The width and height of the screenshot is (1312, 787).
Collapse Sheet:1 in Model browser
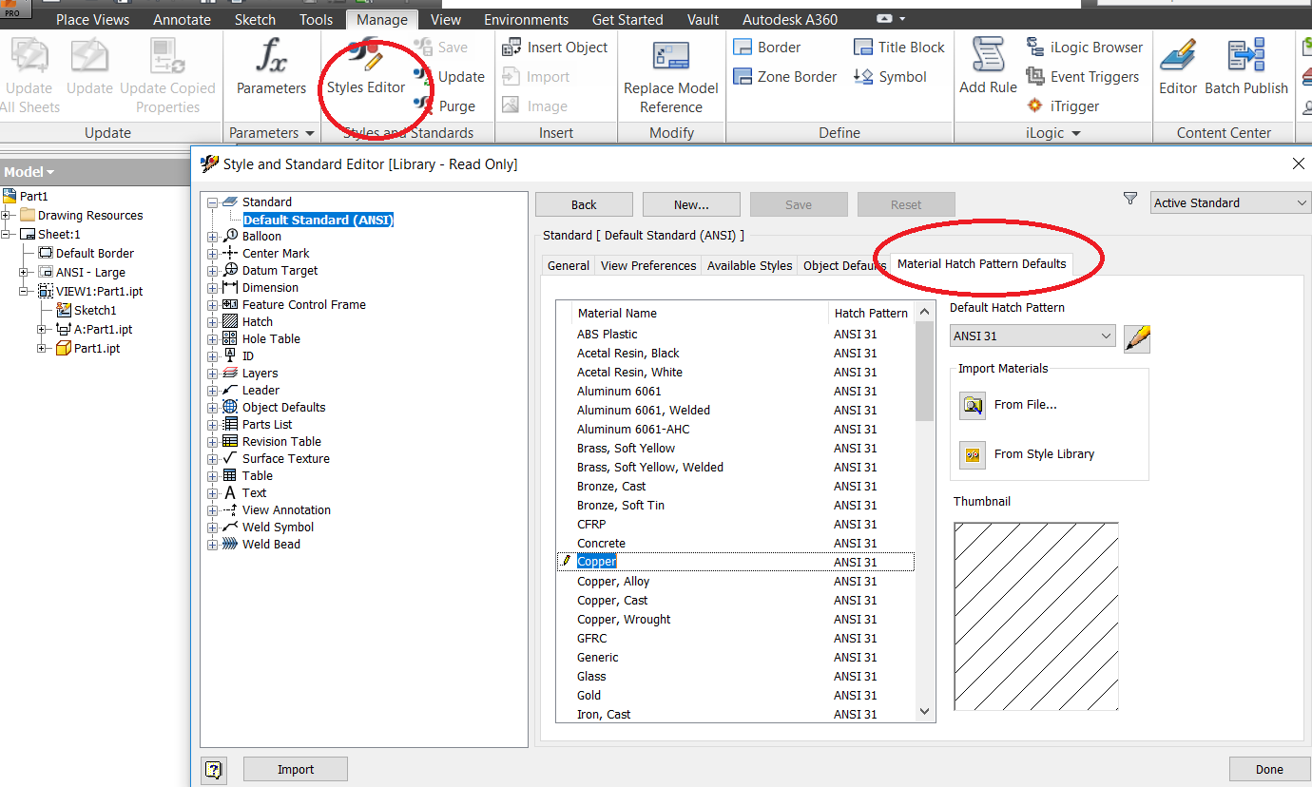pos(6,235)
